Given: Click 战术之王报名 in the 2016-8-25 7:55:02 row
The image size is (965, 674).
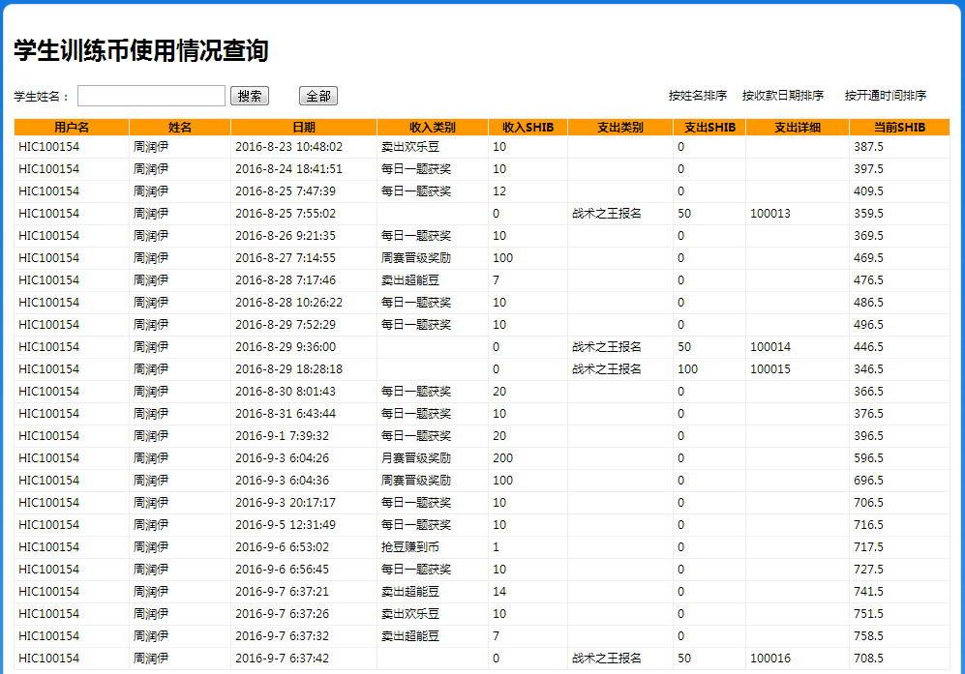Looking at the screenshot, I should (x=606, y=214).
